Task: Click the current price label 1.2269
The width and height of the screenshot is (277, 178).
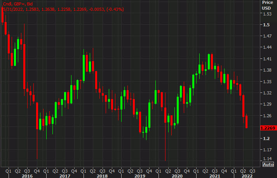Action: pos(268,128)
